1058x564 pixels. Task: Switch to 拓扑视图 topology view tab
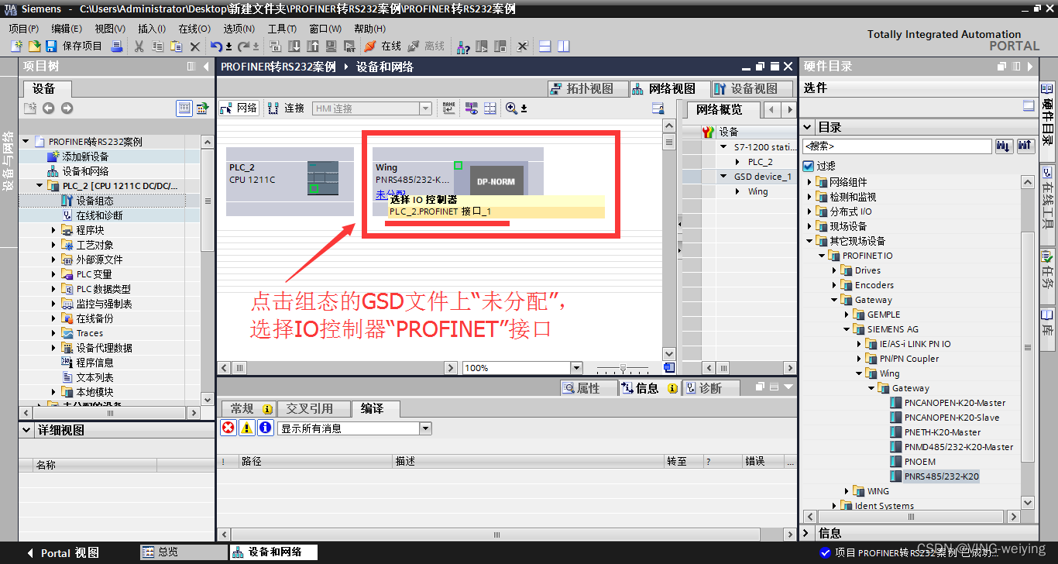[586, 88]
